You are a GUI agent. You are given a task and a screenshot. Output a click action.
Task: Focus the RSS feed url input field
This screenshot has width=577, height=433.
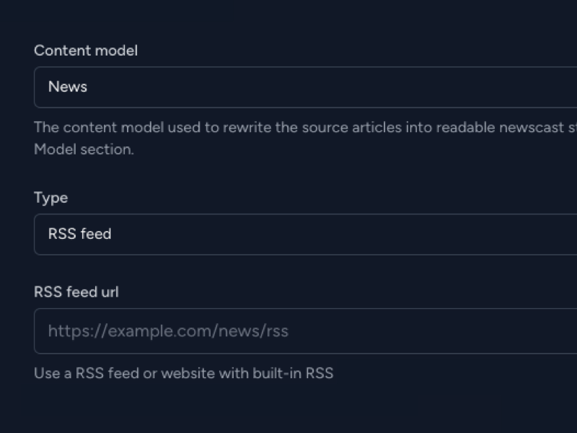[x=305, y=331]
